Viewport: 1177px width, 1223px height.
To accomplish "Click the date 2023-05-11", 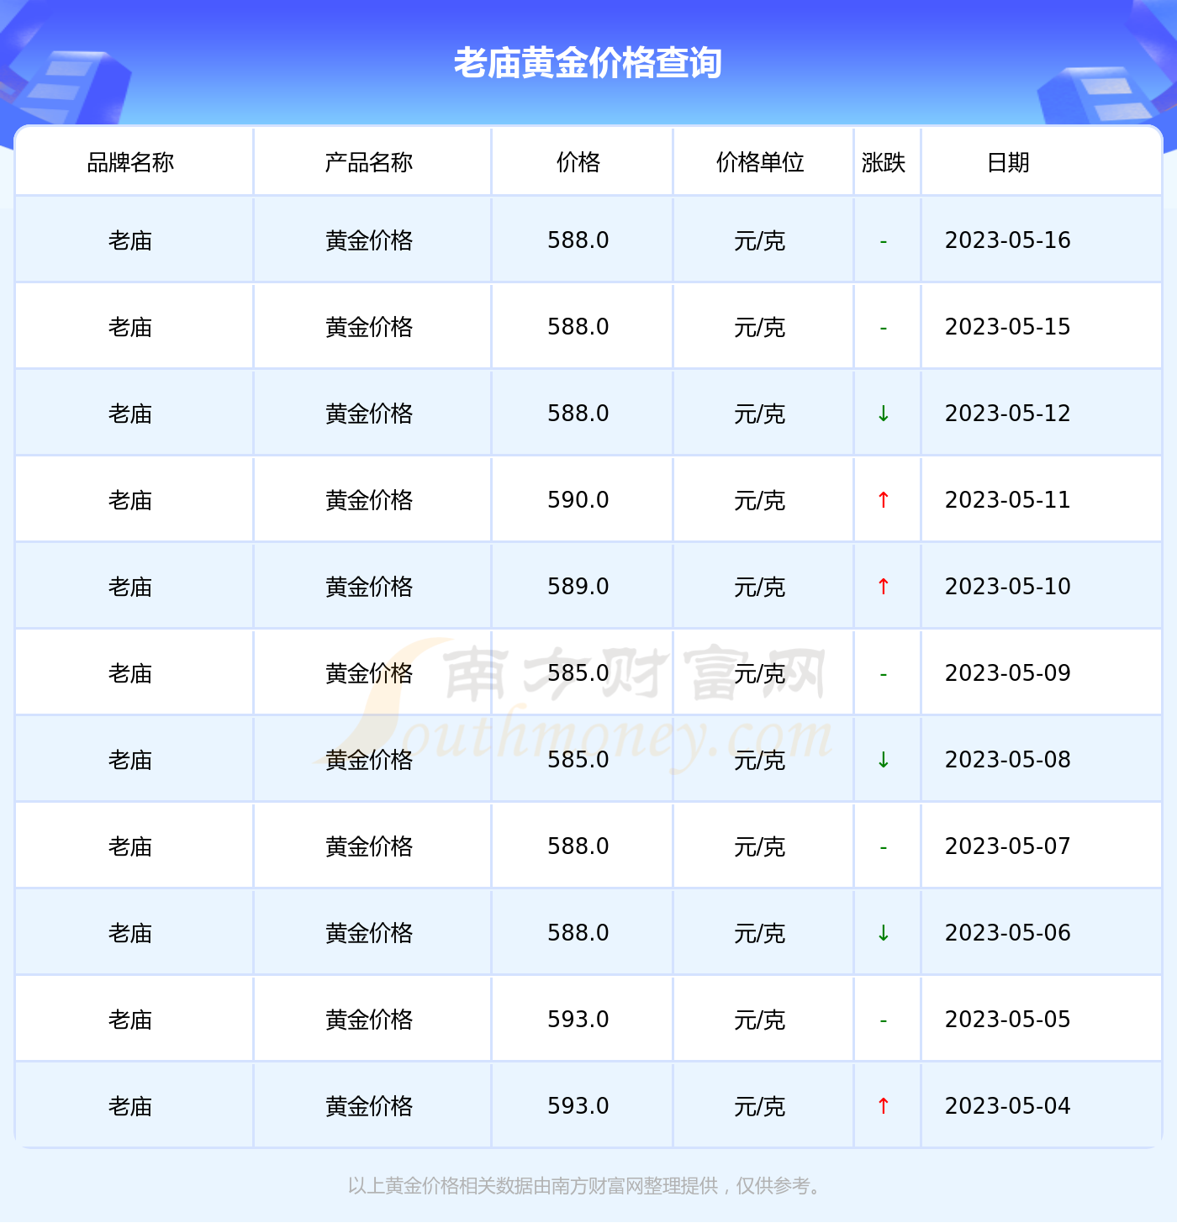I will [1008, 500].
